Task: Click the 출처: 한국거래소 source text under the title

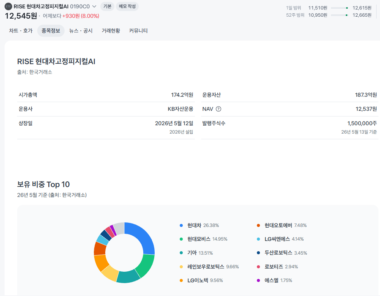Action: pos(35,72)
